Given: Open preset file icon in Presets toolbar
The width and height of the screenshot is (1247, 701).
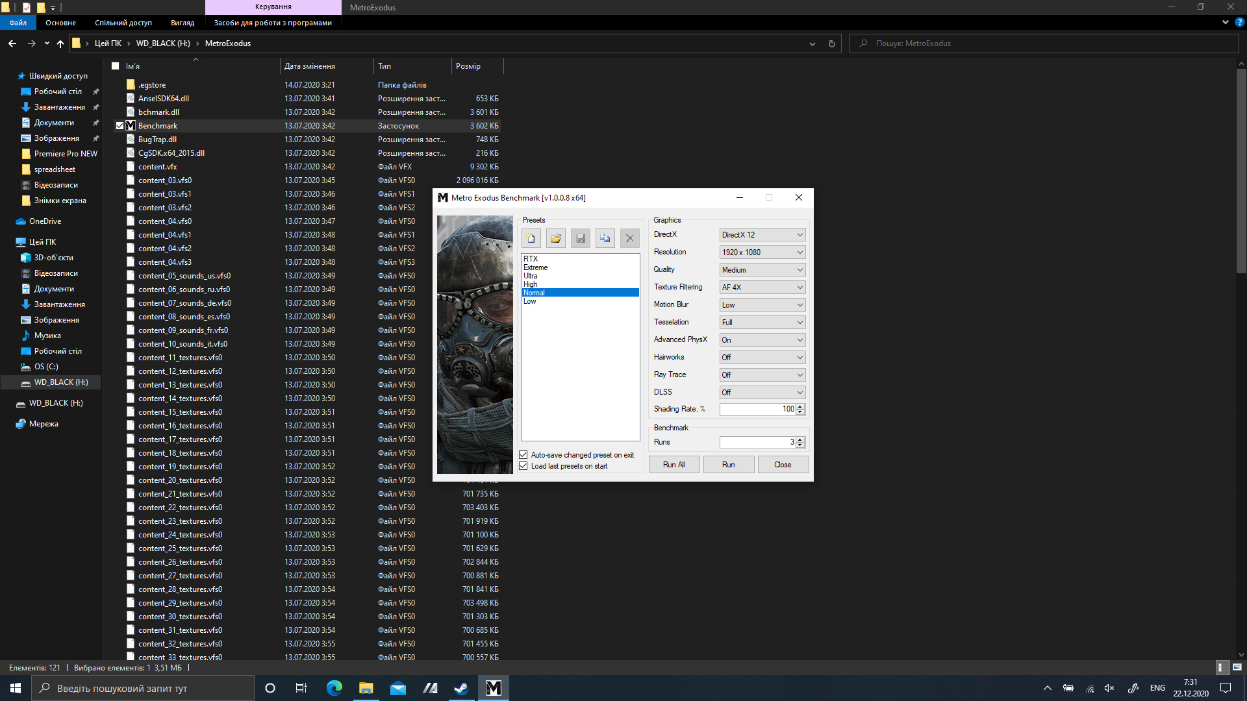Looking at the screenshot, I should 555,238.
